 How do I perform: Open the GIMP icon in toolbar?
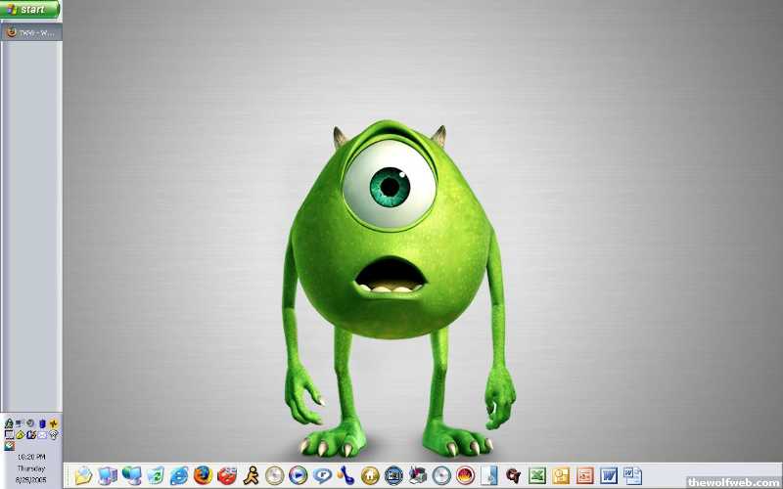point(513,475)
